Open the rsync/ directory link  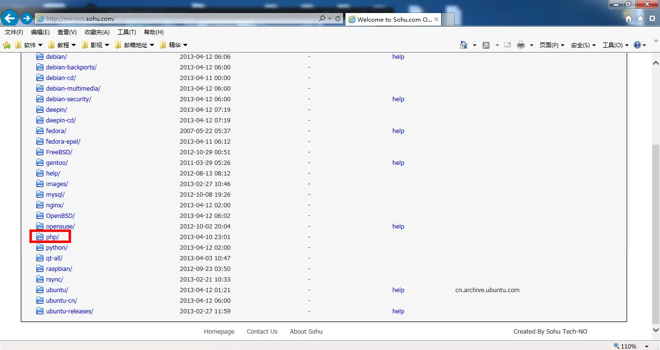55,279
